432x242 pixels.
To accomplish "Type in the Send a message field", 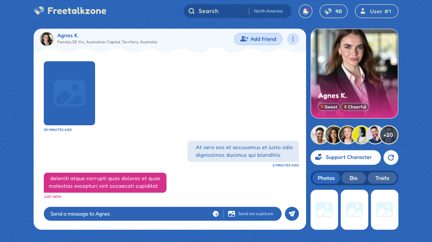I will click(126, 214).
